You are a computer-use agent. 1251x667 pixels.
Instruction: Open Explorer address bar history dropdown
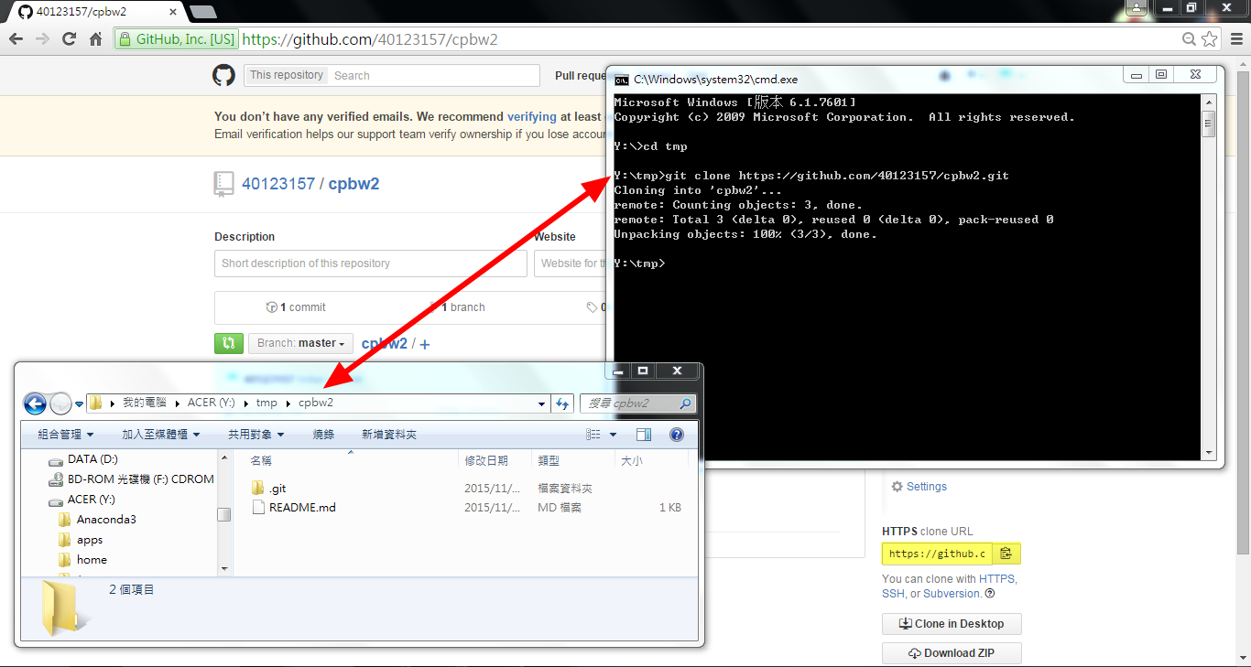pyautogui.click(x=541, y=403)
